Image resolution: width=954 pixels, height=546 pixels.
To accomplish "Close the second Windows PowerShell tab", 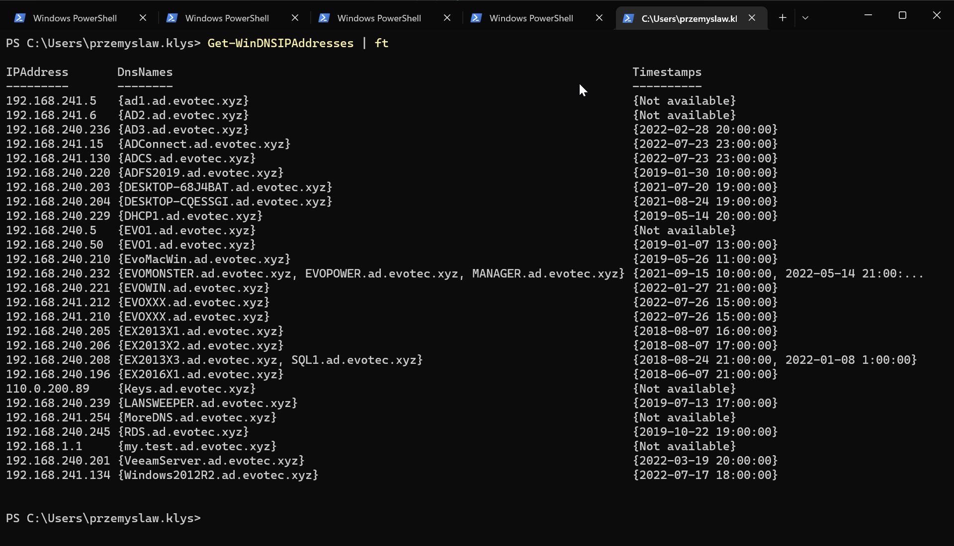I will coord(295,17).
